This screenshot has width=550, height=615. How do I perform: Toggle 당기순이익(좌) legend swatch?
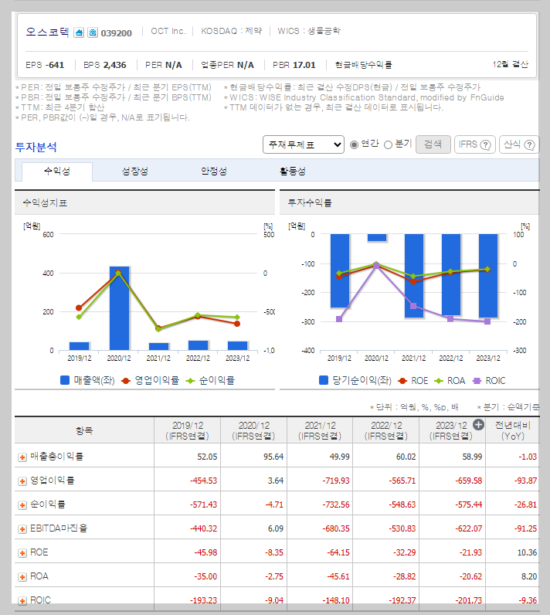pos(324,380)
